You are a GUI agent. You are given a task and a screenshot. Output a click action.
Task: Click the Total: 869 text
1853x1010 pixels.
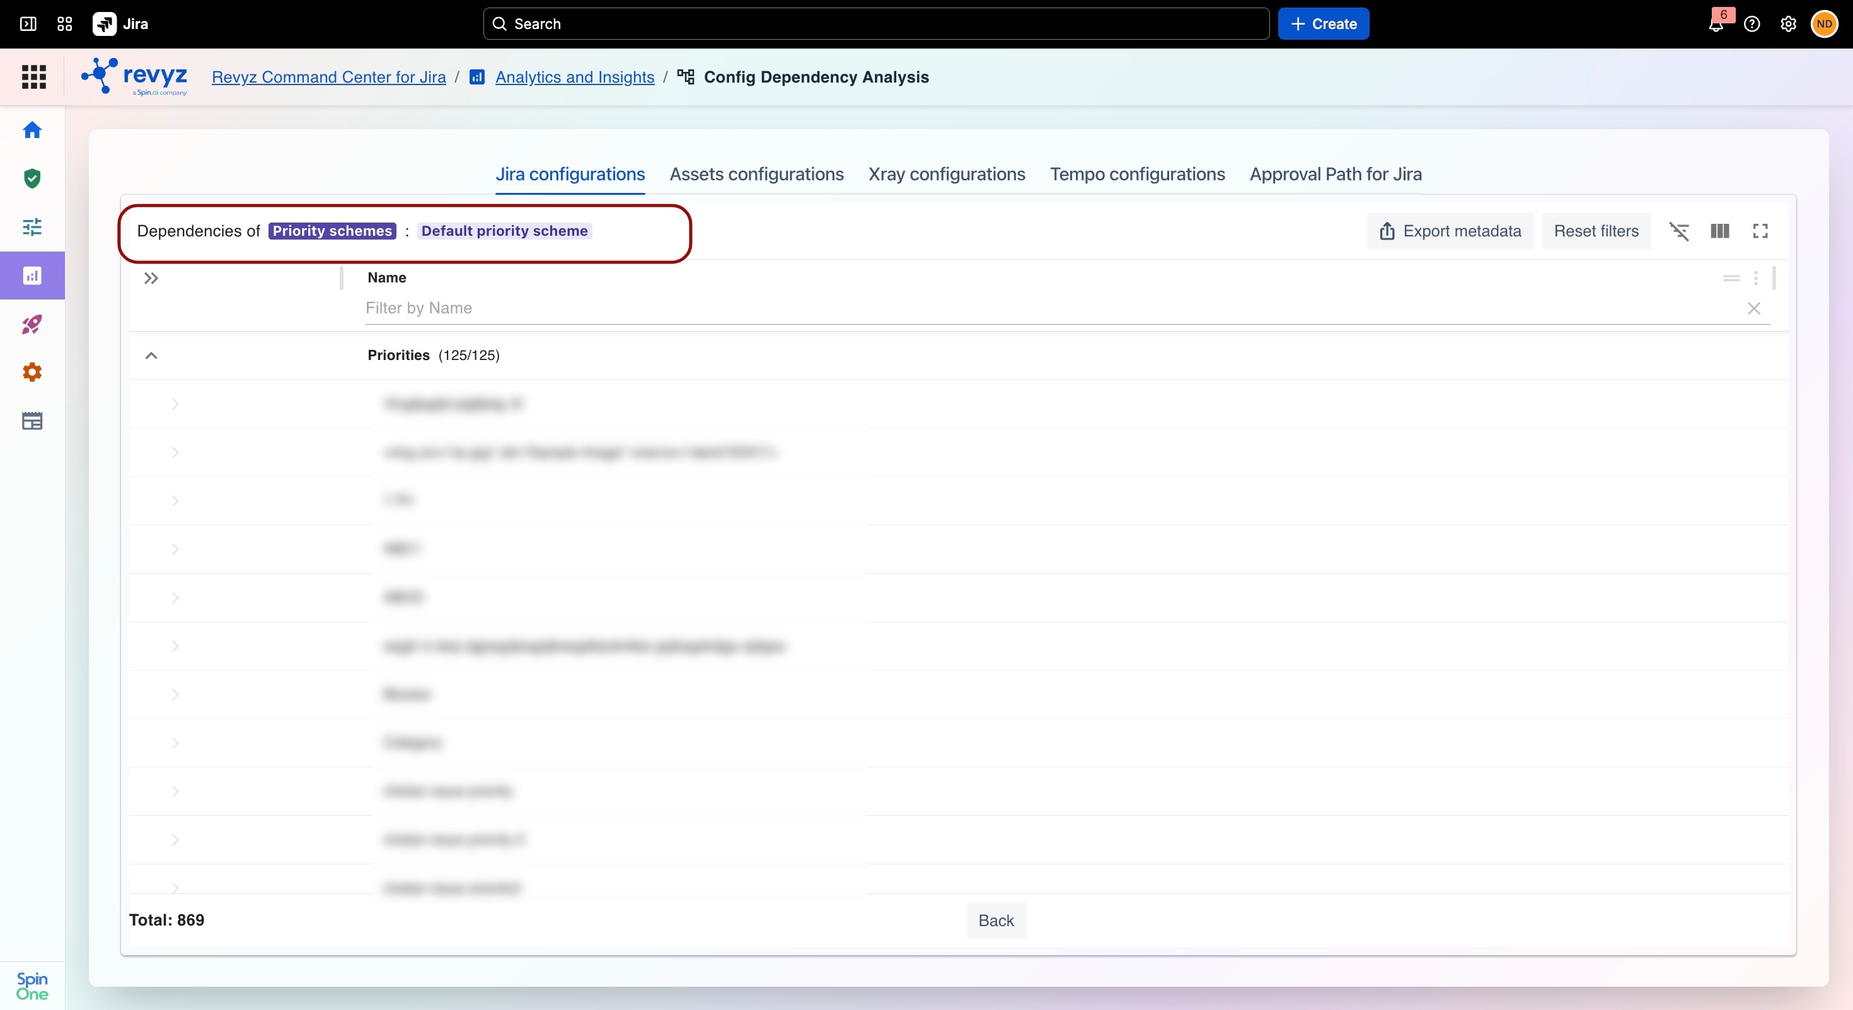(167, 920)
